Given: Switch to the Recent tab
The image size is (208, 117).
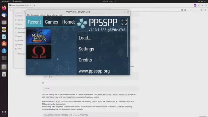Looking at the screenshot, I should (34, 22).
